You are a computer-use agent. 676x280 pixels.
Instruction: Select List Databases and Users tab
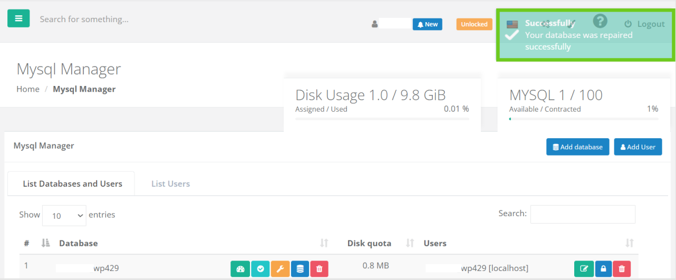tap(72, 184)
